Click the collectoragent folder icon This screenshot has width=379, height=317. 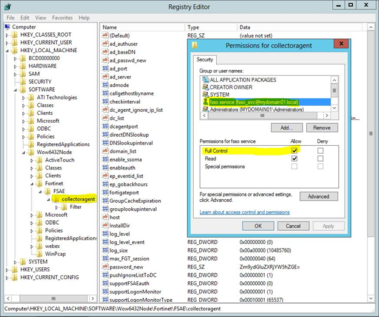click(x=56, y=199)
